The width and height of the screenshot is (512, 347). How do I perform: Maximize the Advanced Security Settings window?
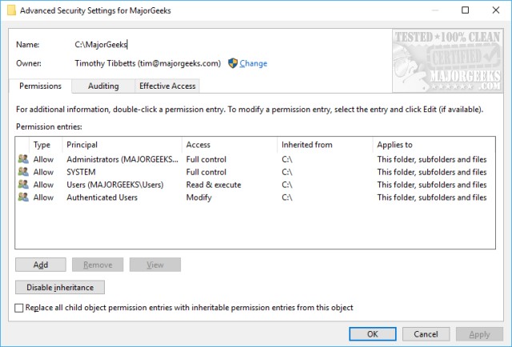coord(466,10)
